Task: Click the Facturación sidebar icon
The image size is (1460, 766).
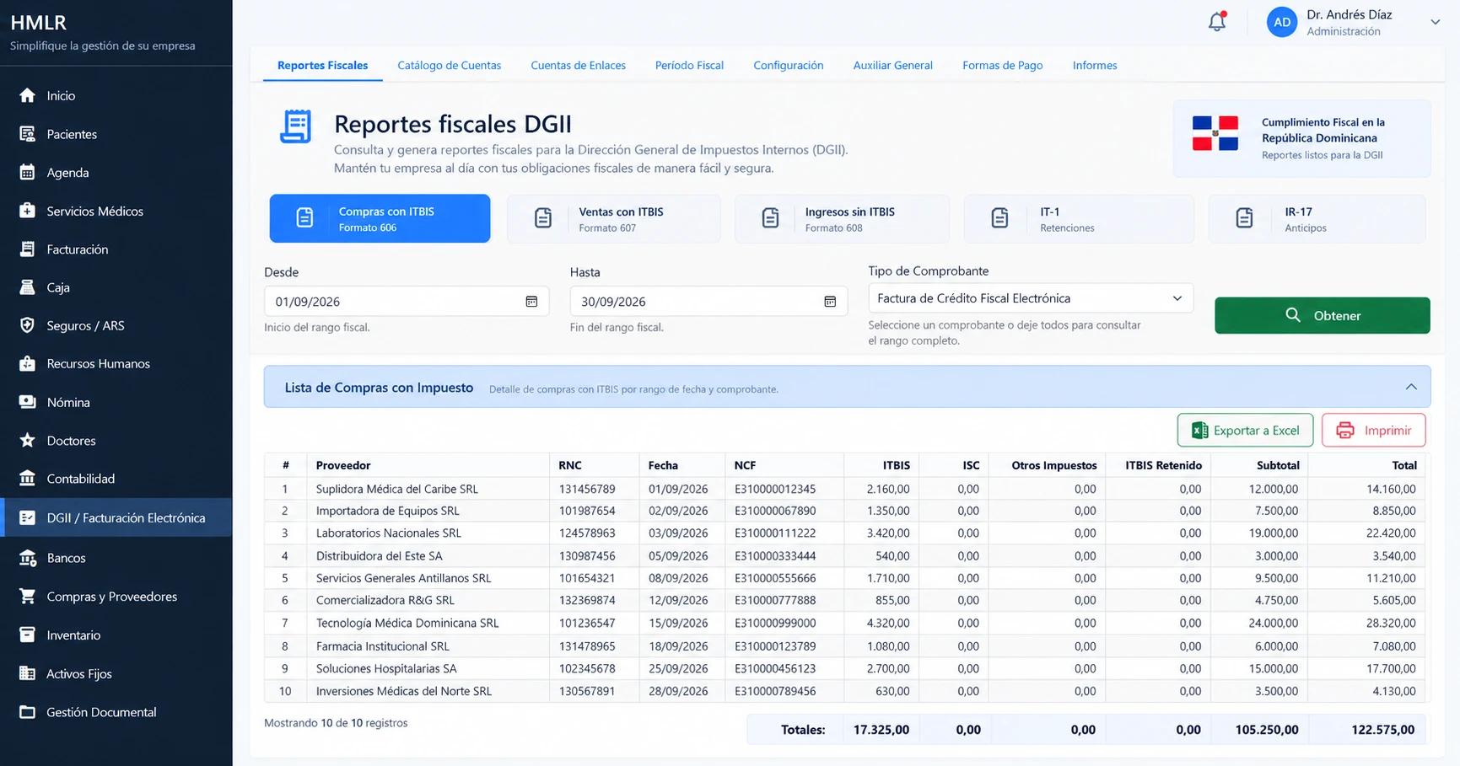Action: (27, 249)
